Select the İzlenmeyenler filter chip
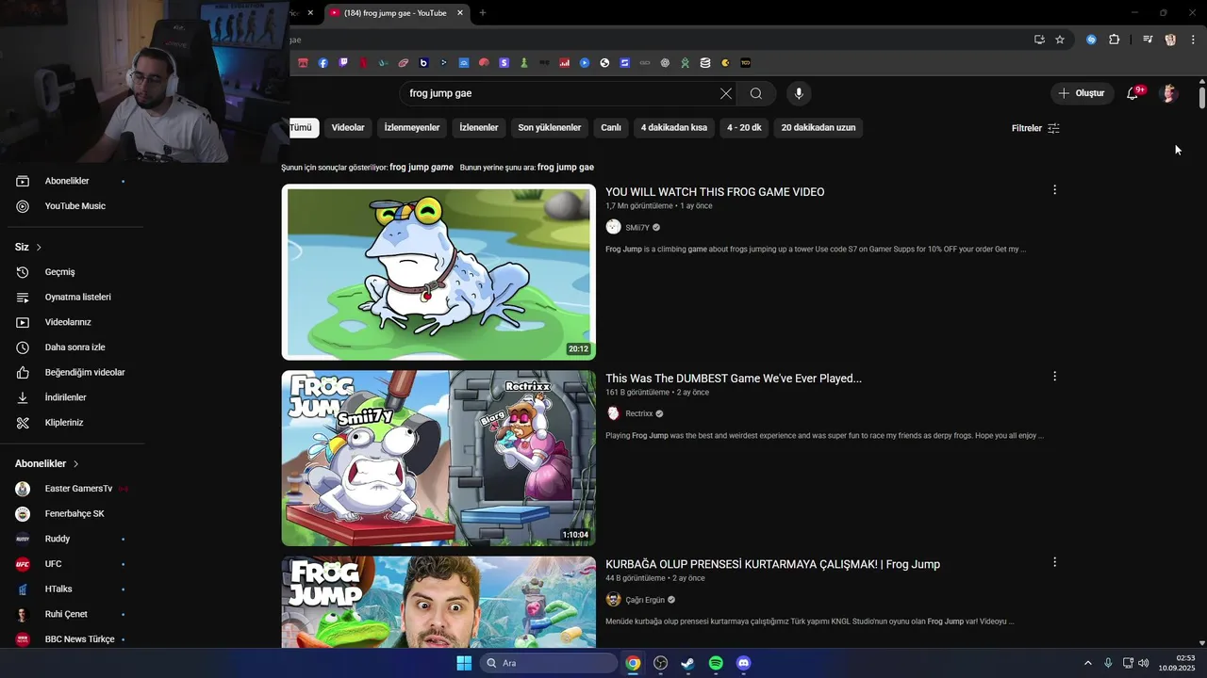The height and width of the screenshot is (678, 1207). (412, 127)
